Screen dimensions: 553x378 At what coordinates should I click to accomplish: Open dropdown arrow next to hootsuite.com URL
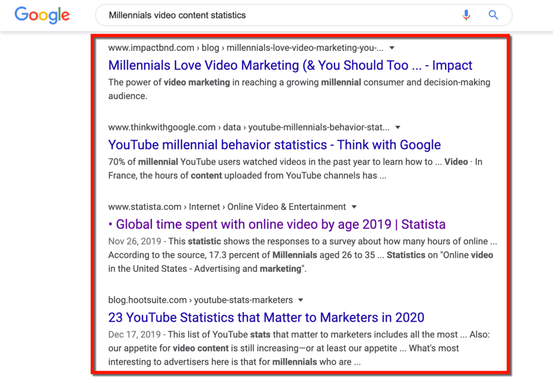300,300
